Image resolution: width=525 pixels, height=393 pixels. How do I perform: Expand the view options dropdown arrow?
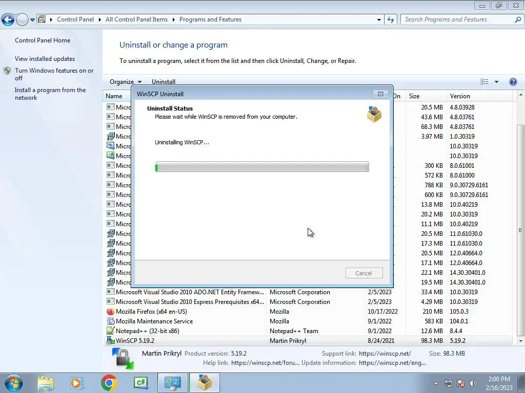click(496, 82)
